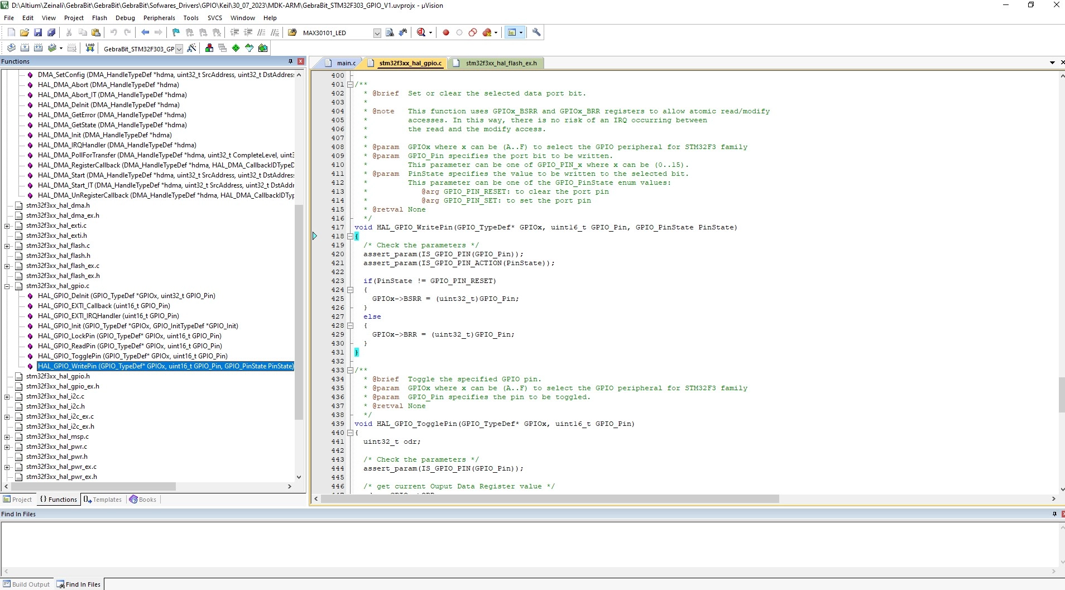Expand the stm32f3xx_hal_pwr.c tree node

pos(7,447)
